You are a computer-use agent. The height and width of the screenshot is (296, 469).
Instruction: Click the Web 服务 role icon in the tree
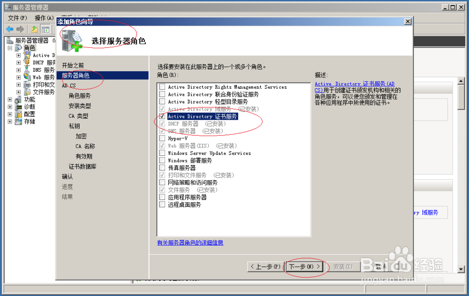(x=27, y=77)
